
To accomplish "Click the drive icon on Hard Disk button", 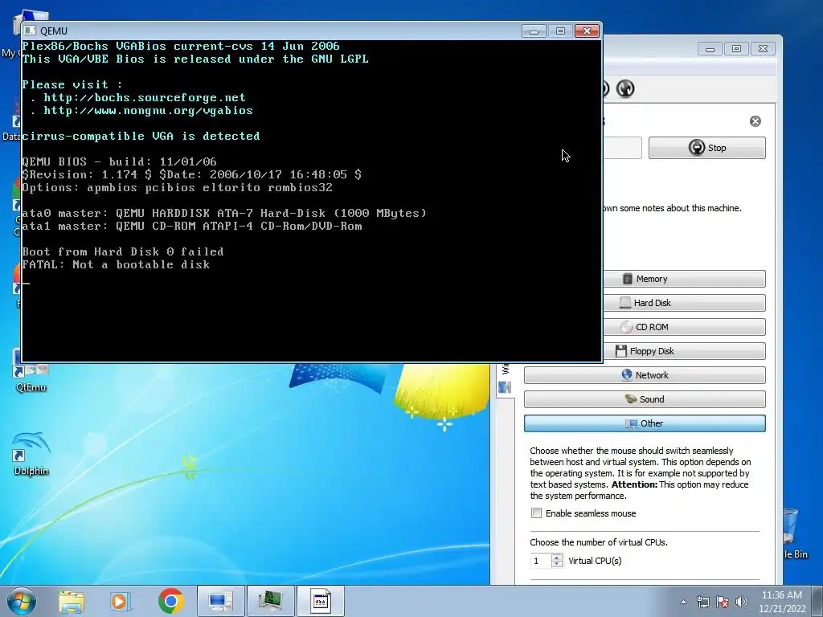I will pos(624,303).
